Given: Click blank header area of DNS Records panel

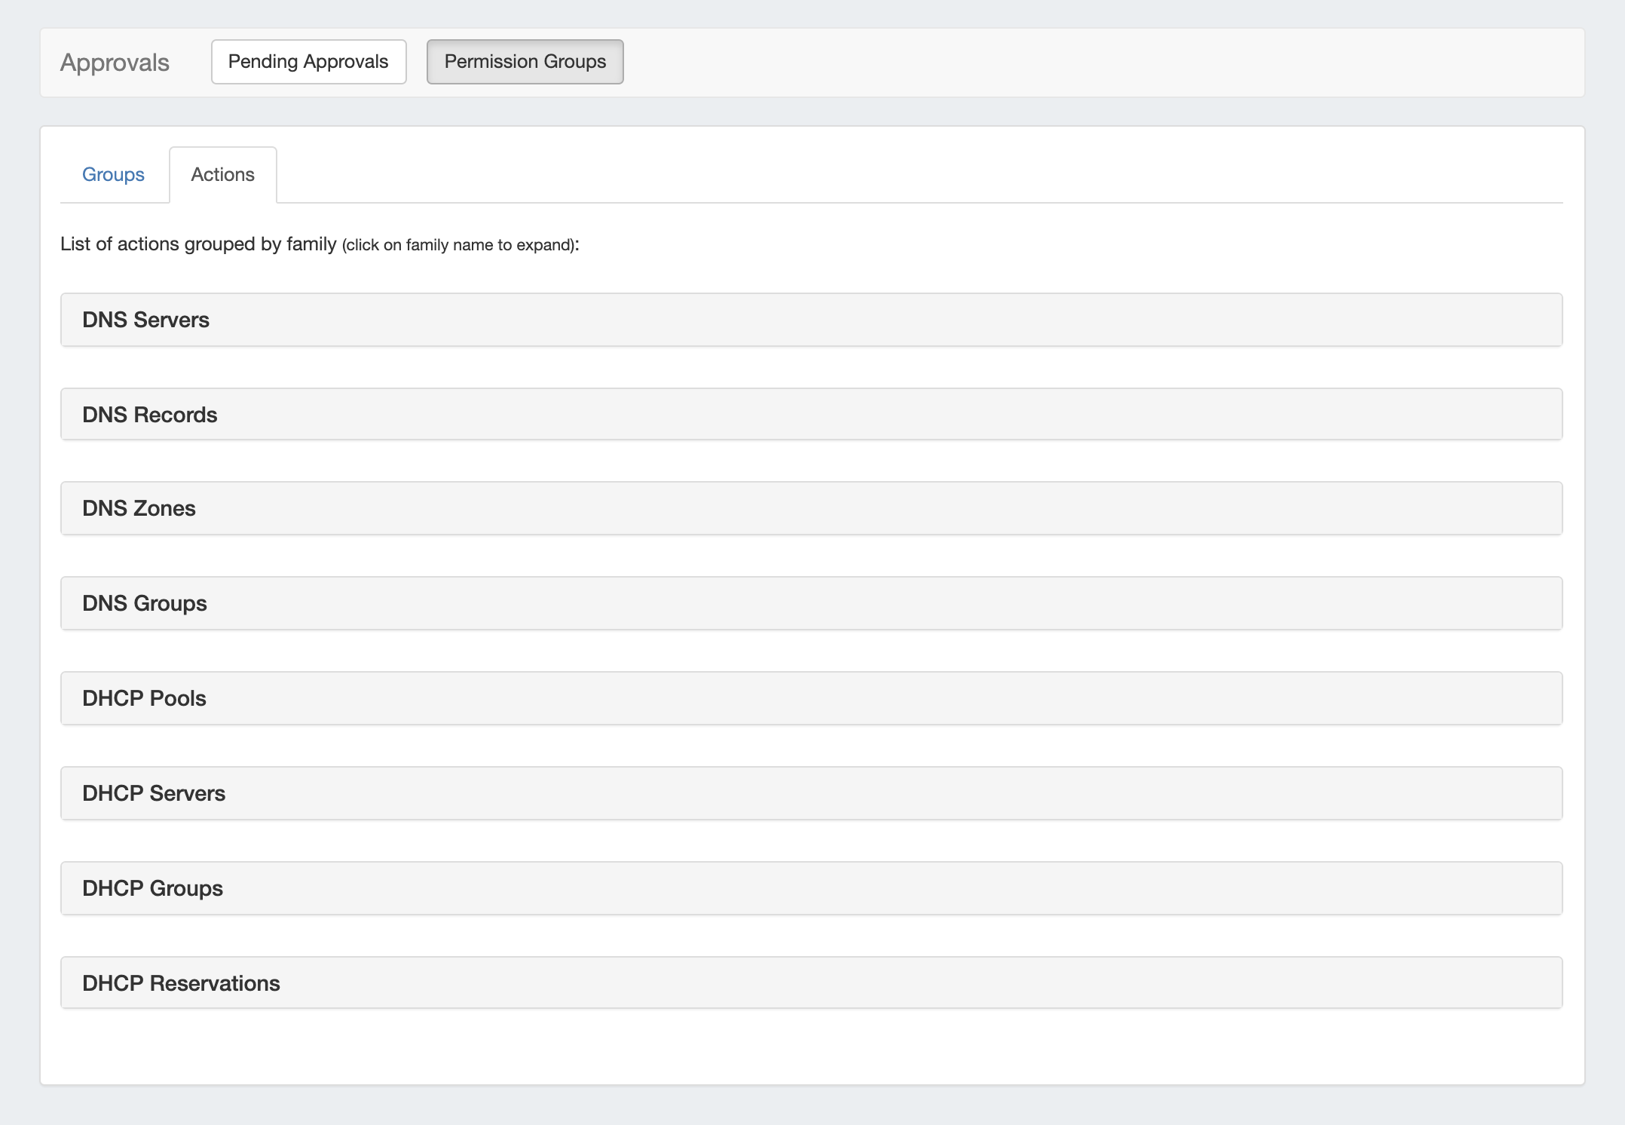Looking at the screenshot, I should pyautogui.click(x=904, y=415).
